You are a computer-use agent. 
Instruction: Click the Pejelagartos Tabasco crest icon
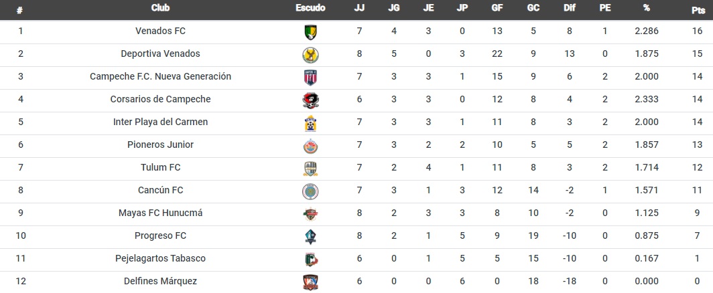click(310, 260)
